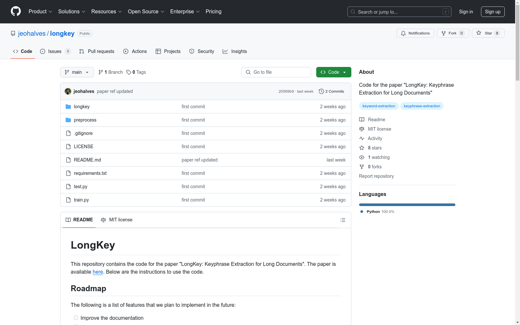Select the README tab
Image resolution: width=520 pixels, height=325 pixels.
79,220
